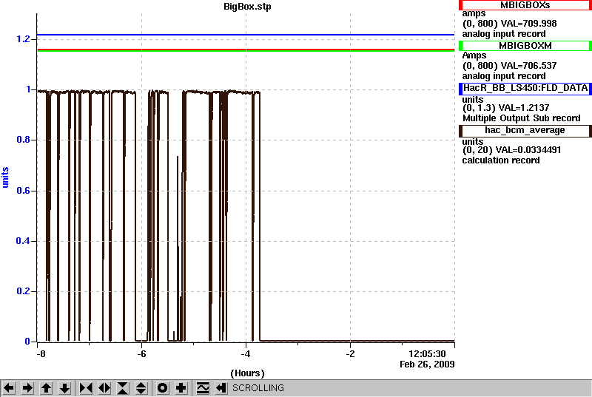Click the (Hours) x-axis label
The image size is (592, 397).
point(247,373)
